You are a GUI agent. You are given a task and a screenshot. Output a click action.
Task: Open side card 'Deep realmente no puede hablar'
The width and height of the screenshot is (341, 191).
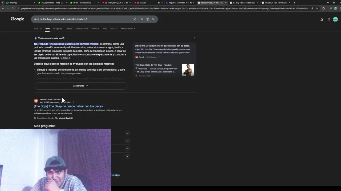click(163, 46)
